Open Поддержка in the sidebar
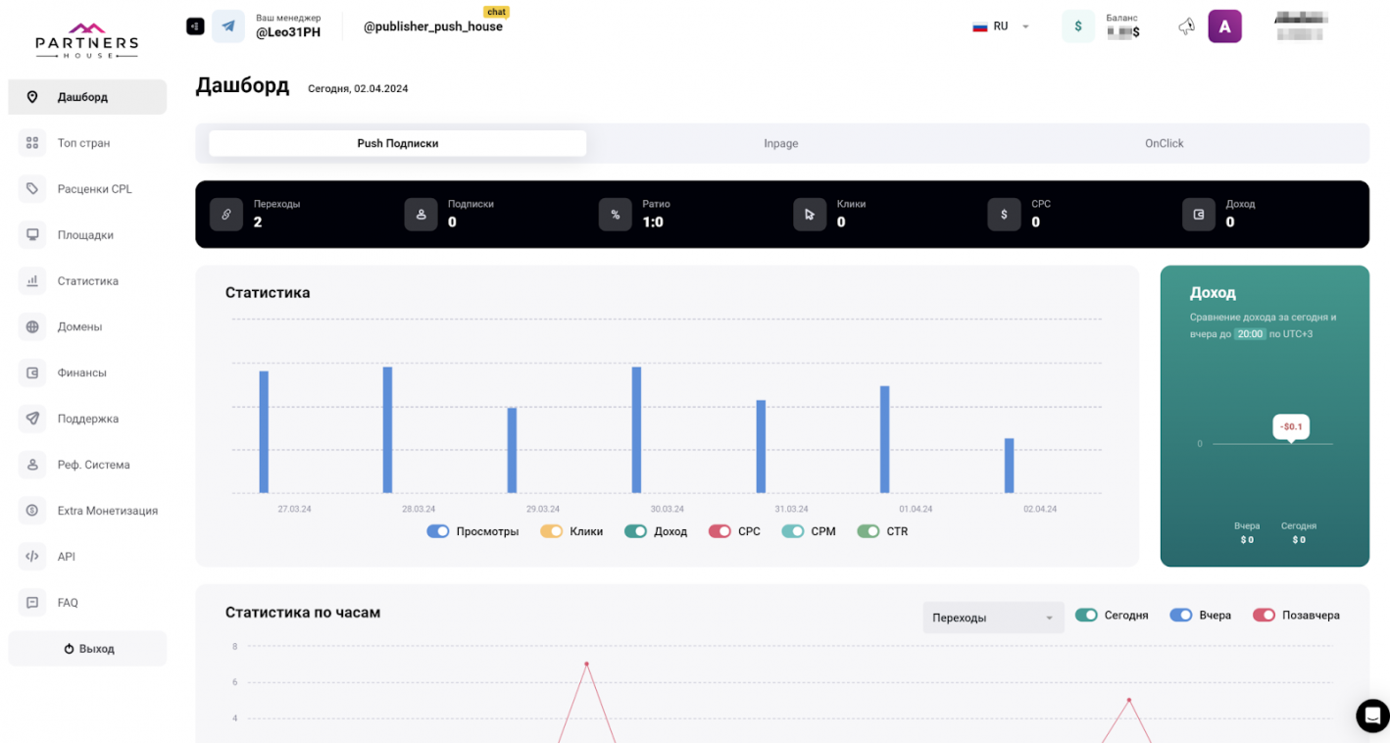This screenshot has height=743, width=1390. [x=87, y=419]
